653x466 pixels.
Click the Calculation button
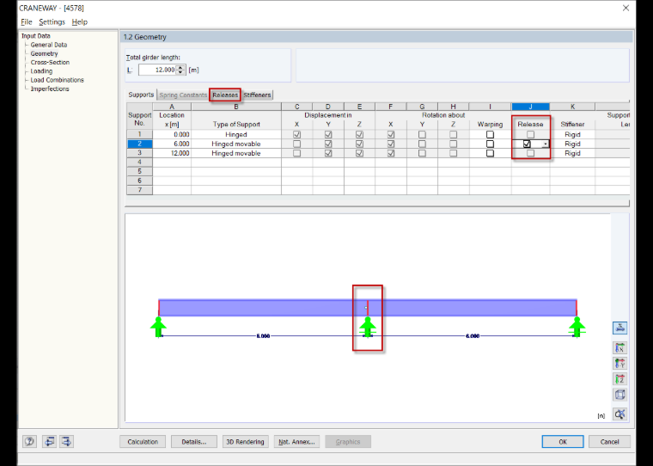coord(143,442)
